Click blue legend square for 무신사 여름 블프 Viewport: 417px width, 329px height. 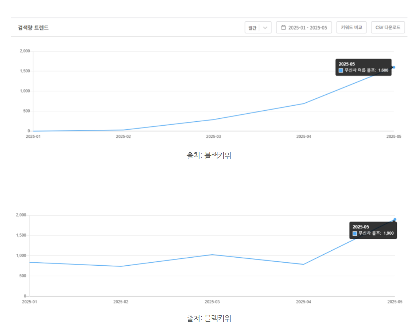[x=341, y=70]
